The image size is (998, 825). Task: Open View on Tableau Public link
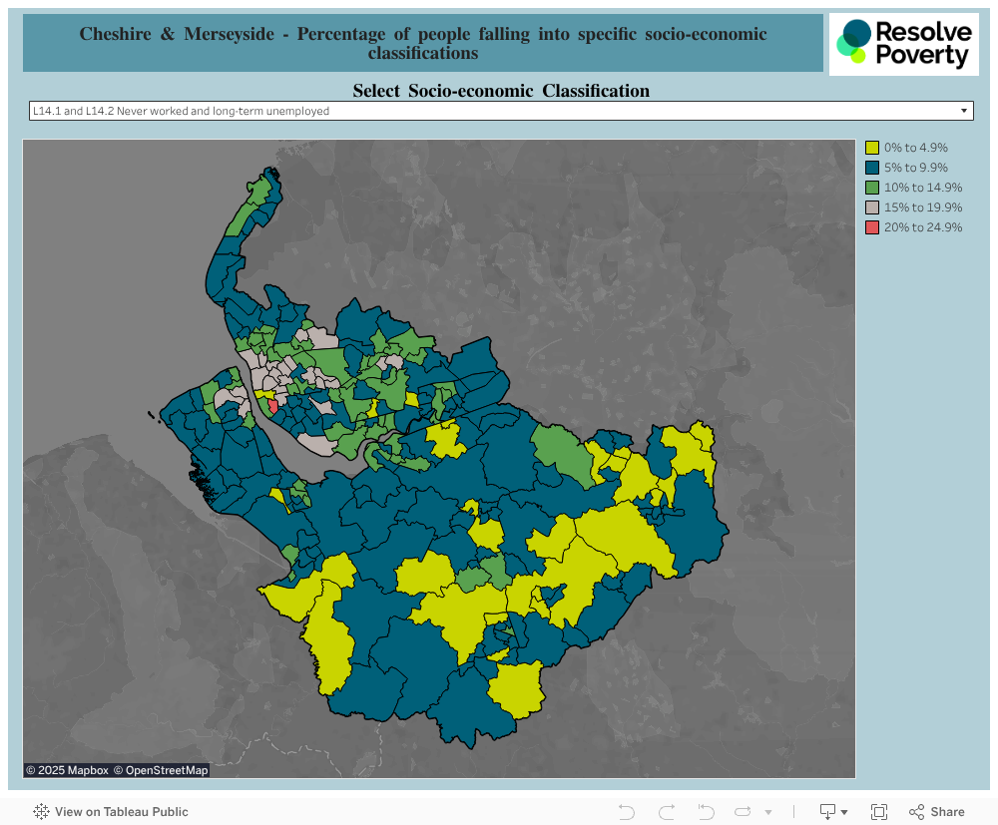tap(121, 812)
